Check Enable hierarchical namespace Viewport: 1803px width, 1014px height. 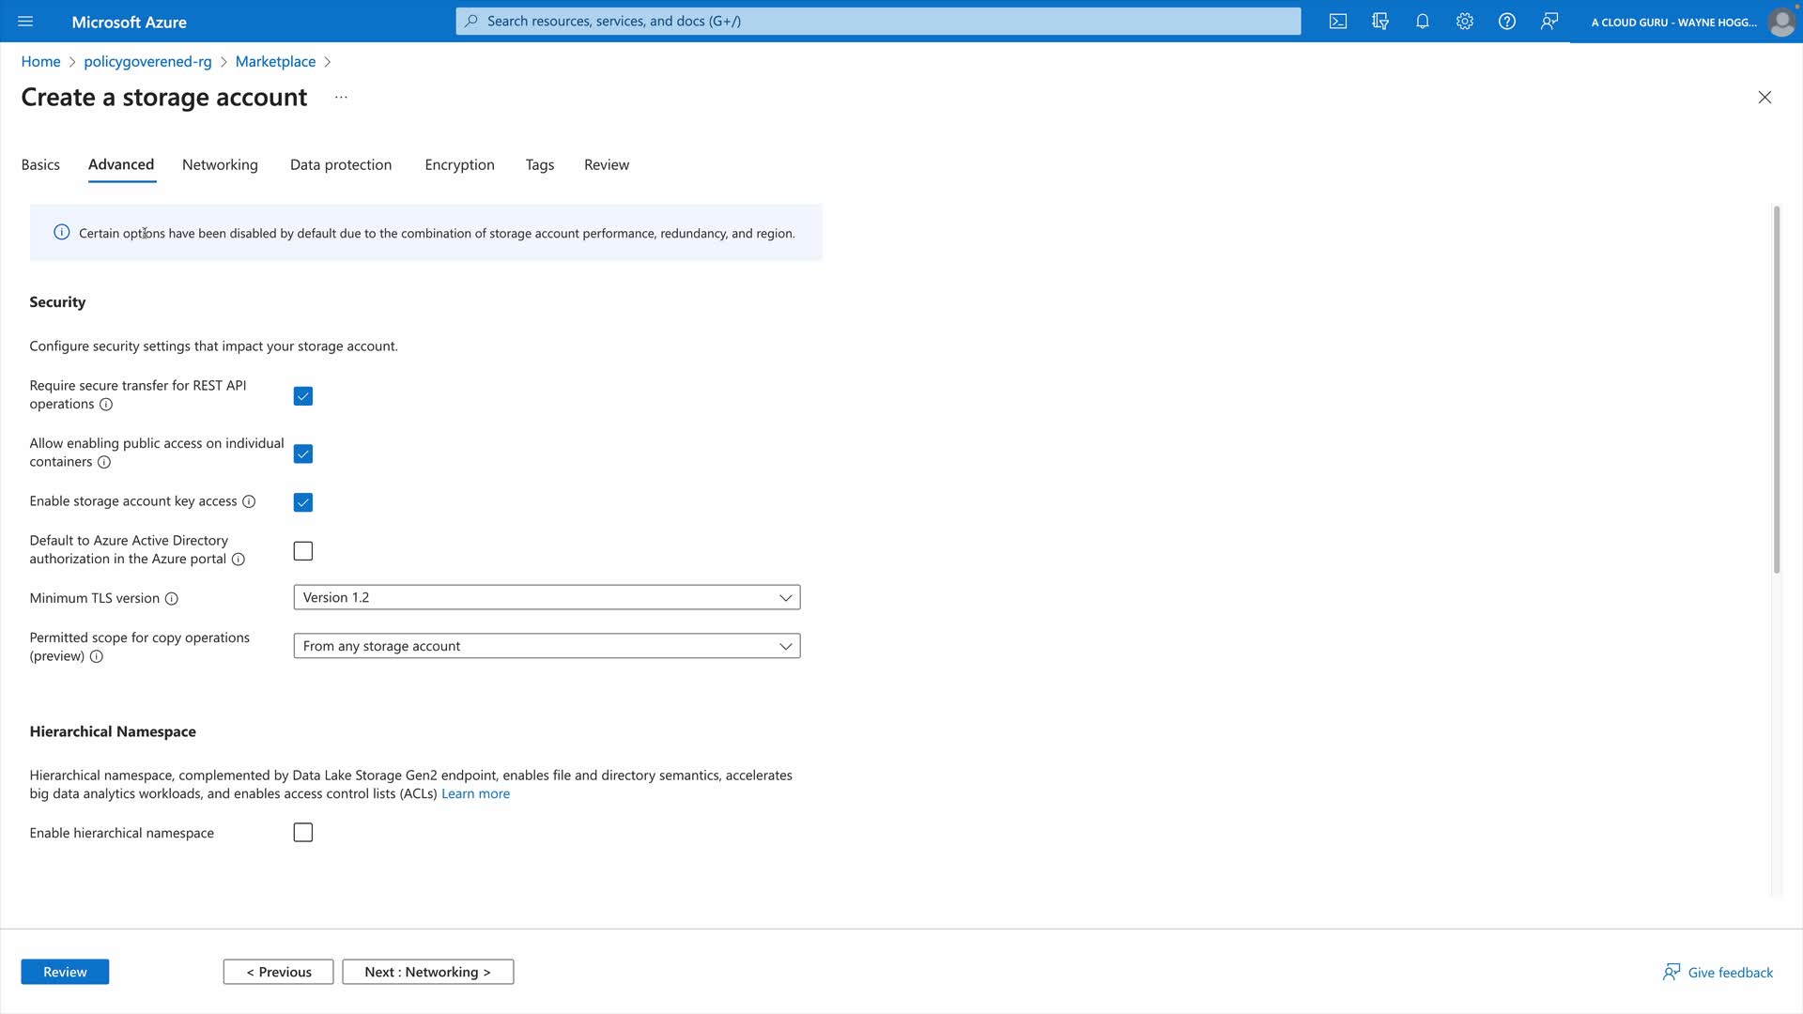302,833
